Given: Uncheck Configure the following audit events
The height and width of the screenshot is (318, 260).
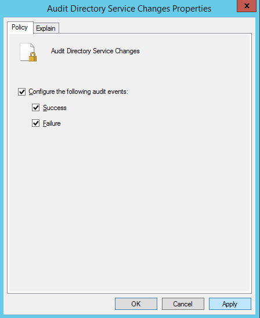Looking at the screenshot, I should pos(21,92).
